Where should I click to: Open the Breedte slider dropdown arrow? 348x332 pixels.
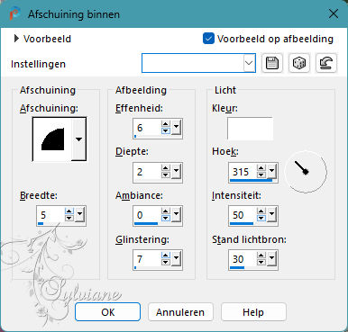point(80,214)
